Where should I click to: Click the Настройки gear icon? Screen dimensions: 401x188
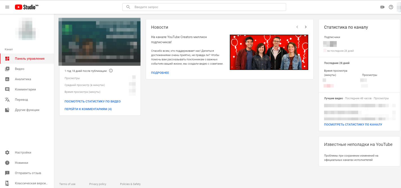pos(7,153)
